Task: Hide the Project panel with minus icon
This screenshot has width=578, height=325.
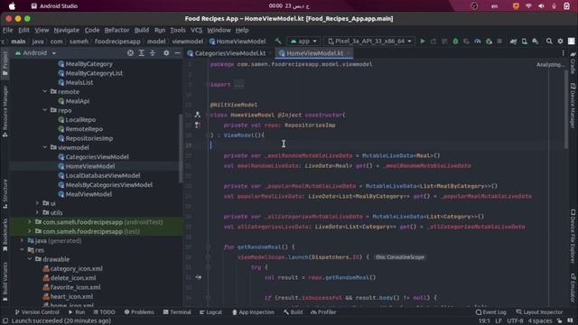Action: click(x=177, y=53)
